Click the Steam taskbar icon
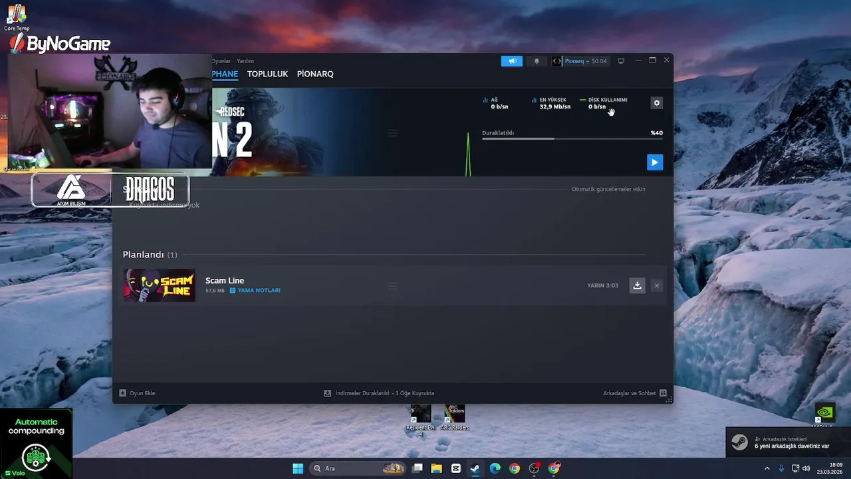The height and width of the screenshot is (479, 851). [475, 468]
